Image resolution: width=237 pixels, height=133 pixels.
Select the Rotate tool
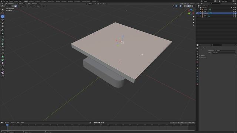[3, 20]
